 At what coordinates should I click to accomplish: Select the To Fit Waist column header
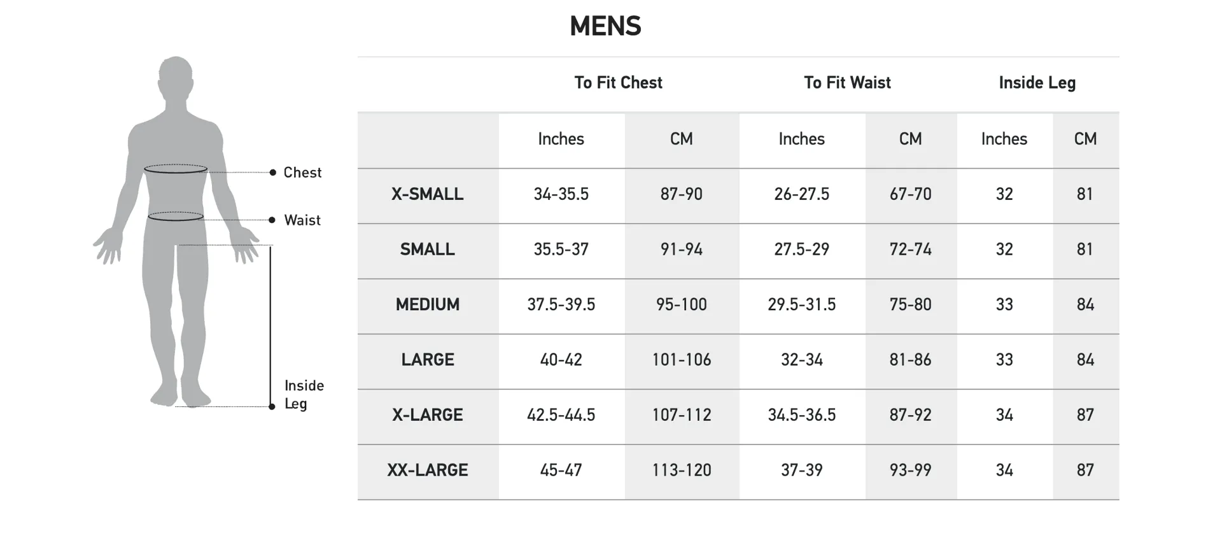(847, 83)
